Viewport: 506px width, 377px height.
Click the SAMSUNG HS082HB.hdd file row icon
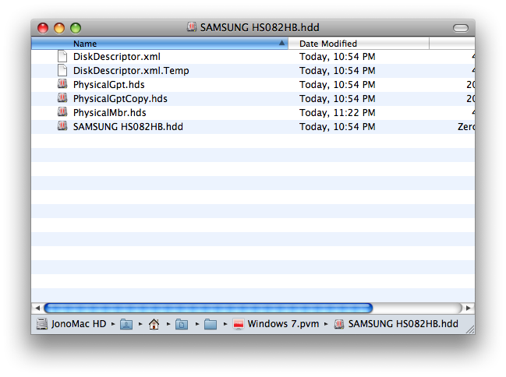tap(62, 126)
